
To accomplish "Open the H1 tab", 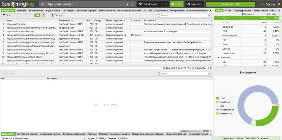I will (145, 11).
